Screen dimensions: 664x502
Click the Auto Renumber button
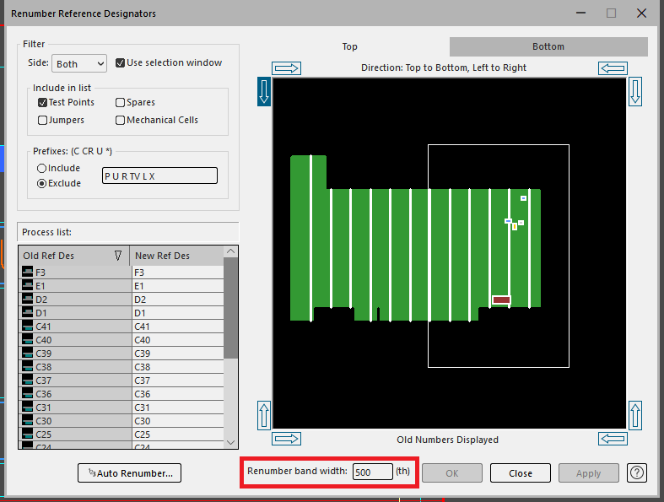[x=129, y=473]
